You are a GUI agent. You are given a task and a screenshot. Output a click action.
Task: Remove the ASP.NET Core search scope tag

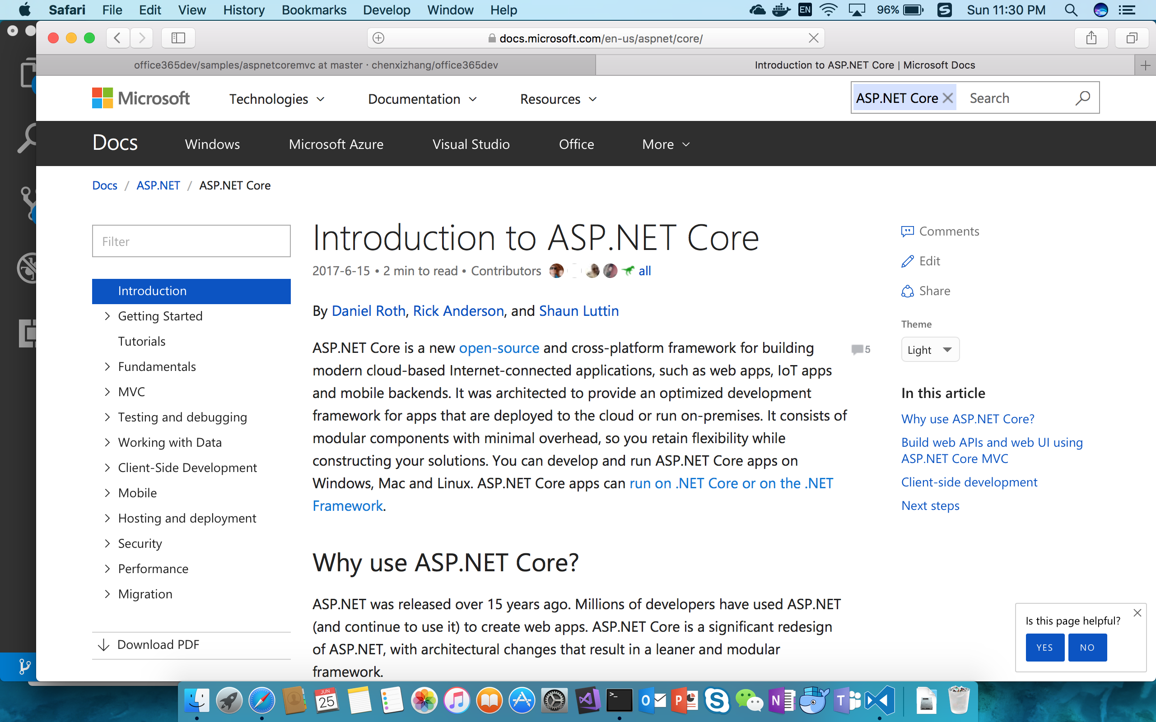pos(948,98)
